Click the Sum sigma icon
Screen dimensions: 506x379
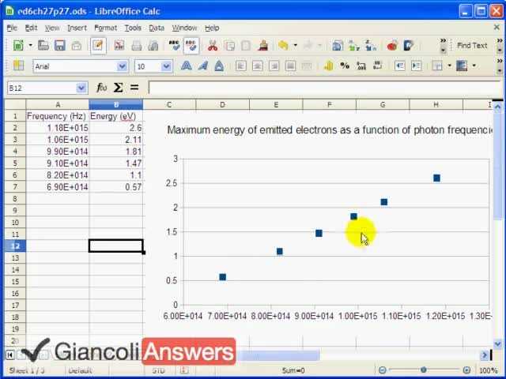click(x=118, y=88)
